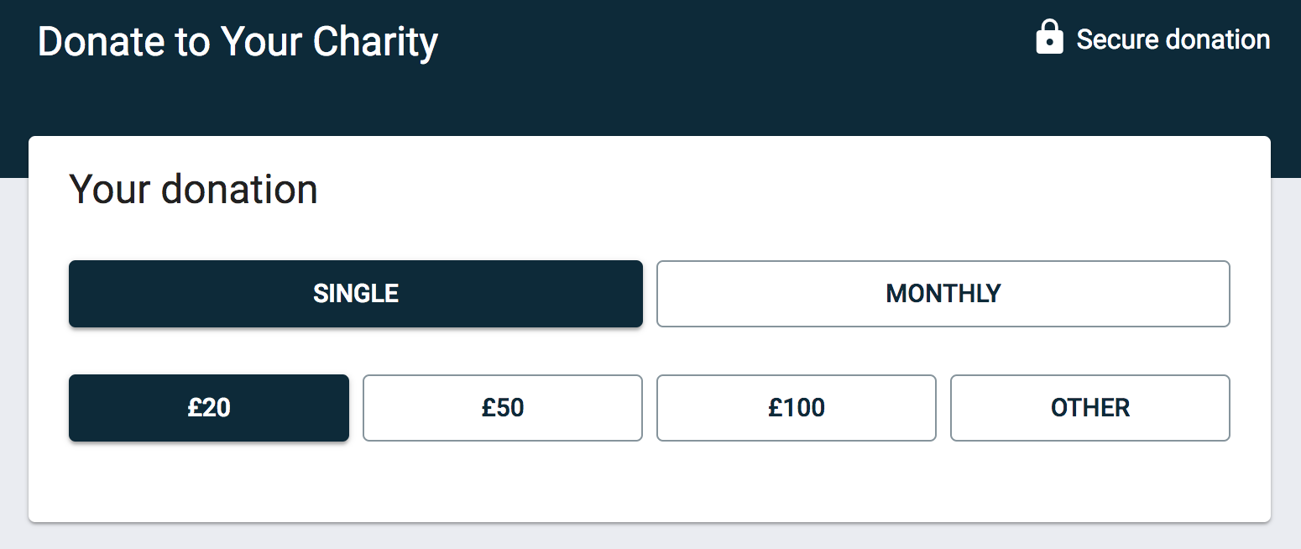Donate fifty pounds
Image resolution: width=1301 pixels, height=549 pixels.
(x=502, y=408)
